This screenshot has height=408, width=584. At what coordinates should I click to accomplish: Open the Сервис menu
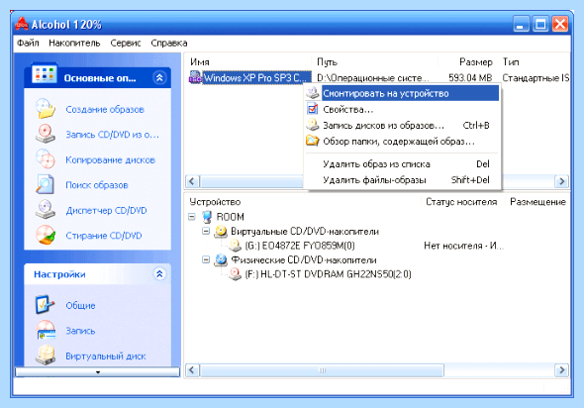[126, 43]
